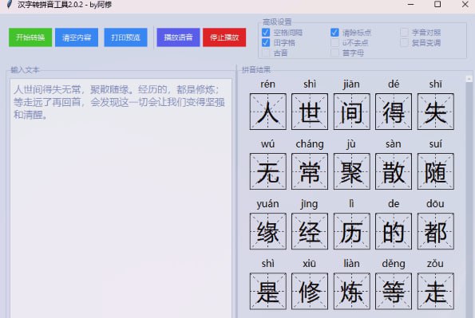Select the 聚 character grid cell
This screenshot has width=475, height=318.
pos(352,171)
